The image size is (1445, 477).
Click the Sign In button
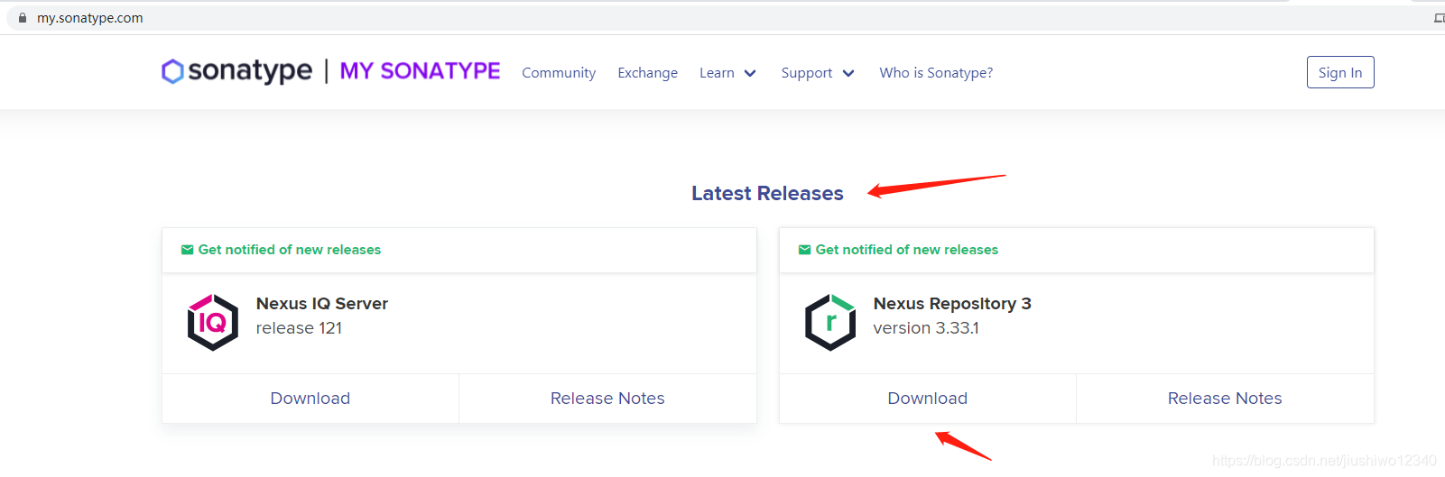click(x=1340, y=72)
